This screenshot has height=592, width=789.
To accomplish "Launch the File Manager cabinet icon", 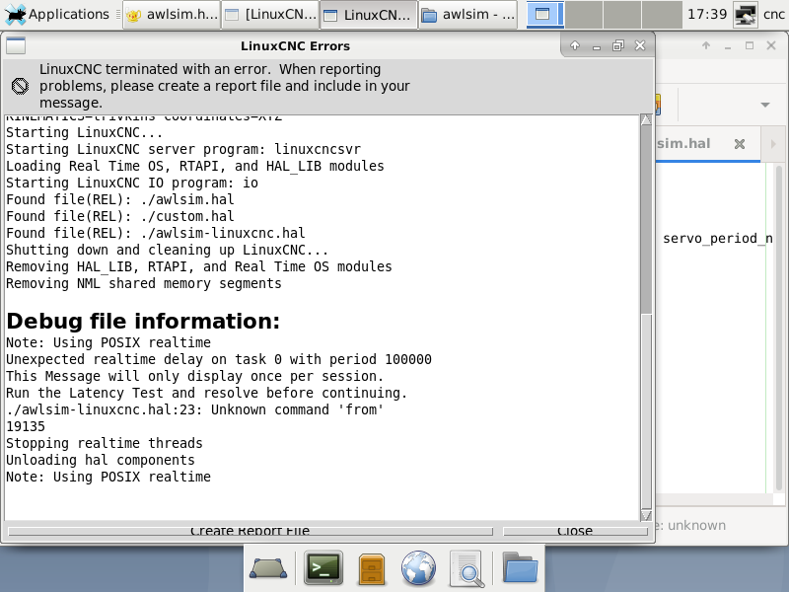I will coord(371,568).
